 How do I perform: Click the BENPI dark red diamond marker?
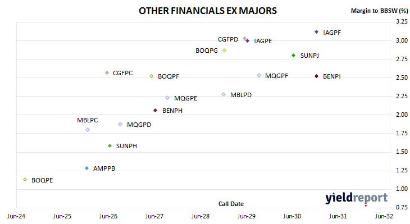point(316,76)
